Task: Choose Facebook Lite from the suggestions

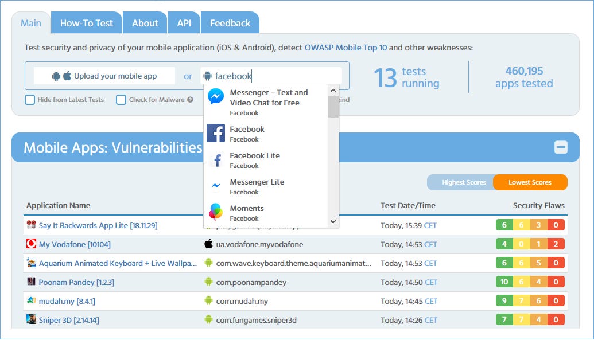Action: tap(265, 160)
